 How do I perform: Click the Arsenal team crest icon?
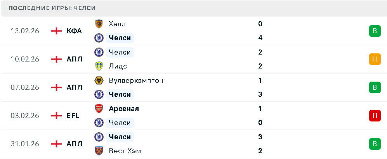(99, 109)
